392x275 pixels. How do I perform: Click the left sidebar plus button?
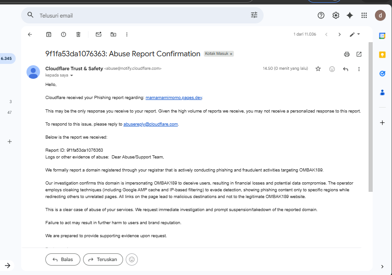pyautogui.click(x=9, y=142)
